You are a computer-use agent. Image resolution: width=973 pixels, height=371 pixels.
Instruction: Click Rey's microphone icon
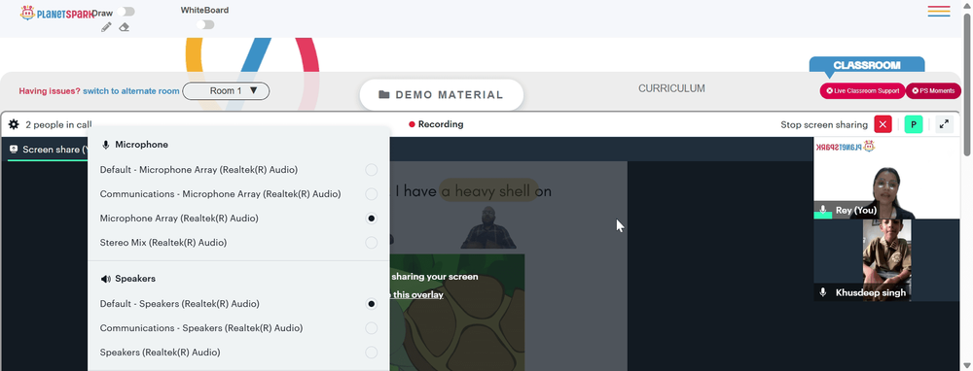point(823,210)
